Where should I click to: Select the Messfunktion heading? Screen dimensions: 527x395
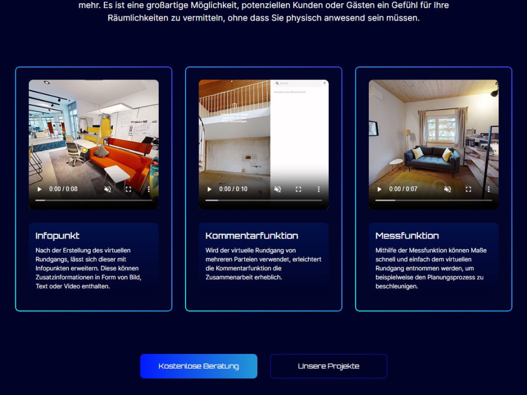(x=407, y=236)
